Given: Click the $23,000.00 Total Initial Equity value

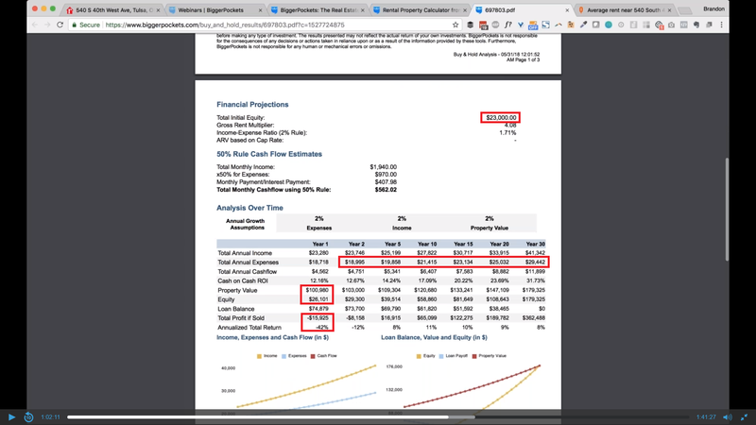Looking at the screenshot, I should pos(501,117).
